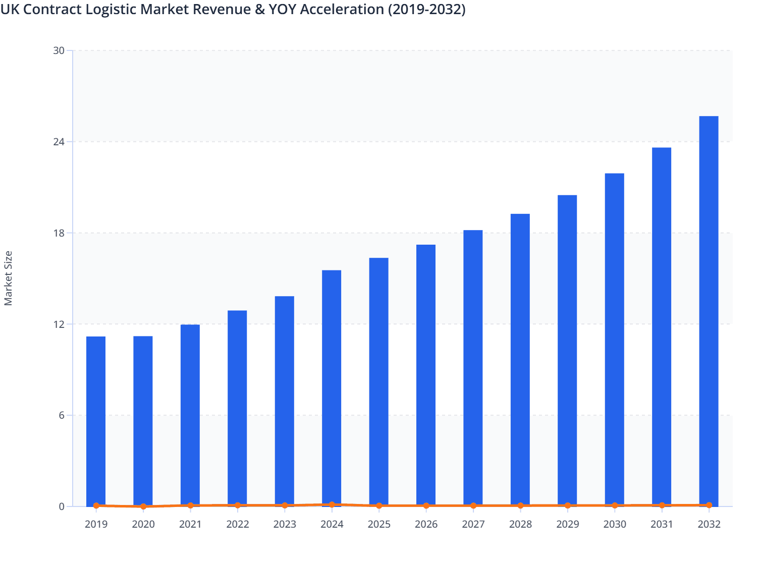Viewport: 761px width, 565px height.
Task: Click the orange marker at 2019
Action: coord(96,505)
